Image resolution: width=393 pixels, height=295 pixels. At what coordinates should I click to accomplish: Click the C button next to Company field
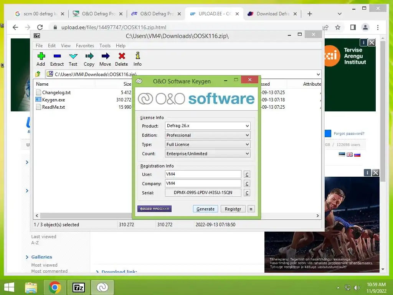[247, 184]
